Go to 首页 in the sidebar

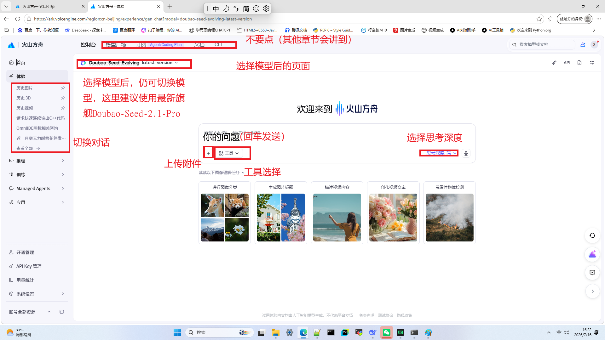point(37,63)
